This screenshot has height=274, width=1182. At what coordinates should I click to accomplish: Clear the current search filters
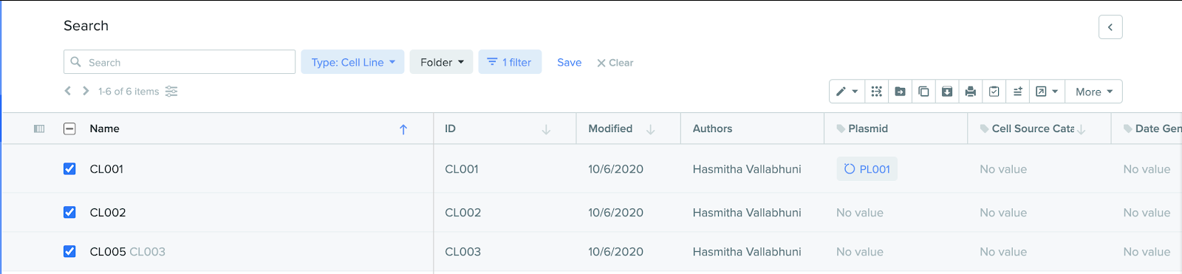coord(615,63)
